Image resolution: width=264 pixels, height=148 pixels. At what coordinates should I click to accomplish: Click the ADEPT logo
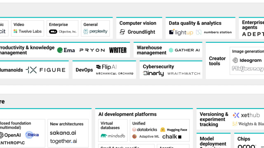tap(253, 34)
